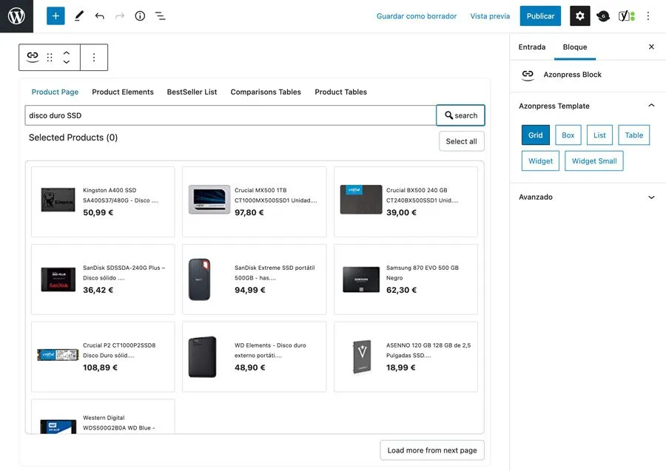The image size is (666, 471).
Task: Select Samsung 870 EVO 500 GB card
Action: [406, 279]
